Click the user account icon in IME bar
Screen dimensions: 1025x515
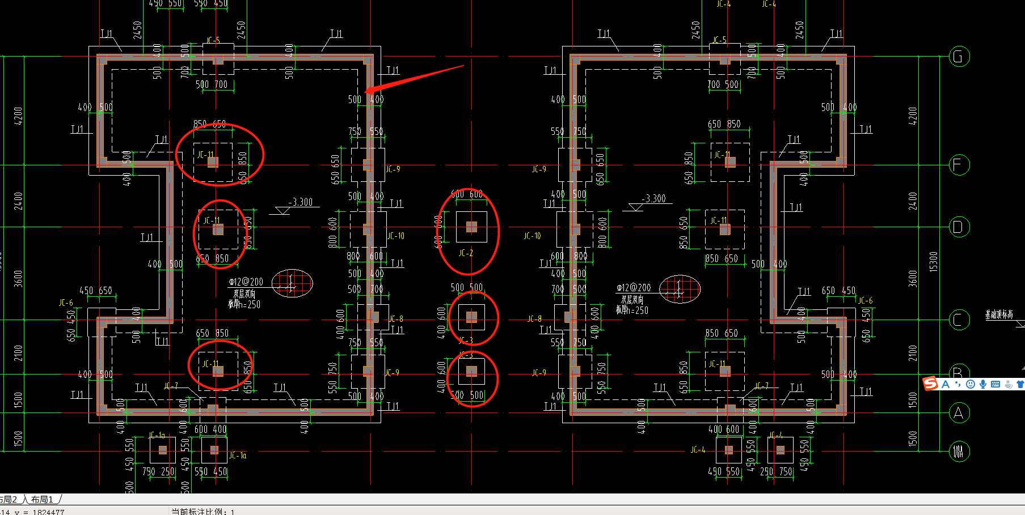[1008, 384]
